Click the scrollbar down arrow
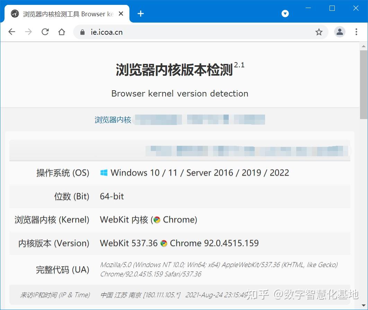The image size is (368, 310). [x=364, y=305]
